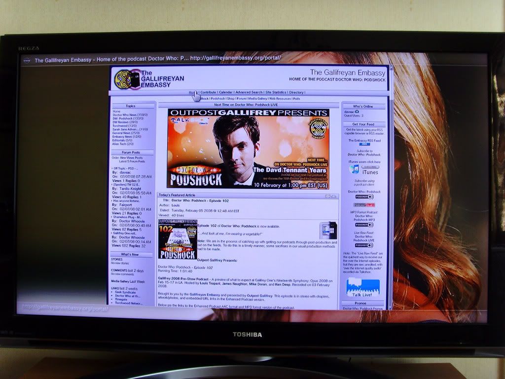Open Polls in the secondary navigation
The height and width of the screenshot is (379, 505).
[x=296, y=99]
